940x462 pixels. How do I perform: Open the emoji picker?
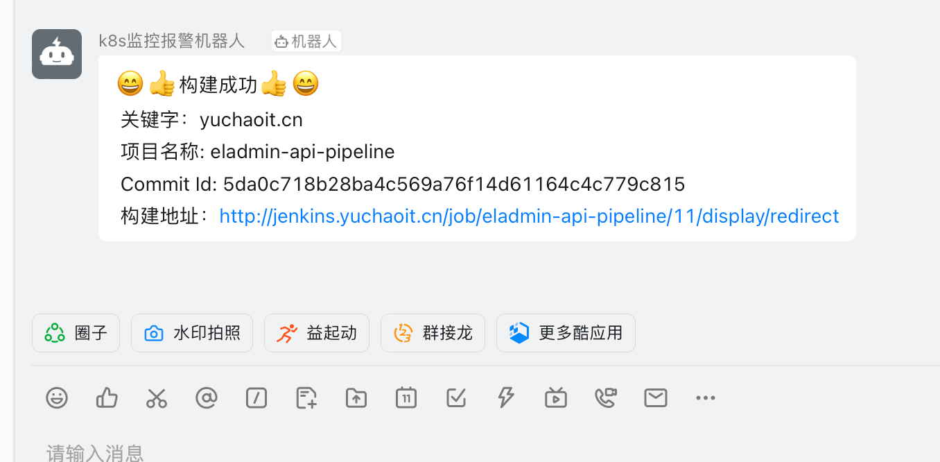click(x=57, y=398)
